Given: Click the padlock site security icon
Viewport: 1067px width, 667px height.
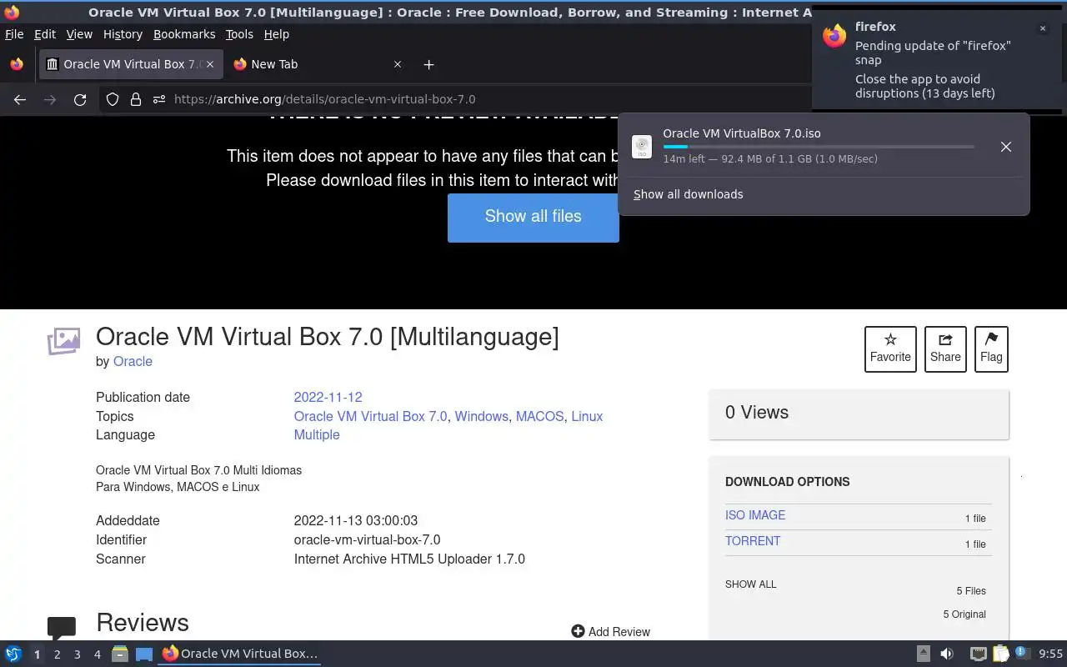Looking at the screenshot, I should pyautogui.click(x=136, y=99).
